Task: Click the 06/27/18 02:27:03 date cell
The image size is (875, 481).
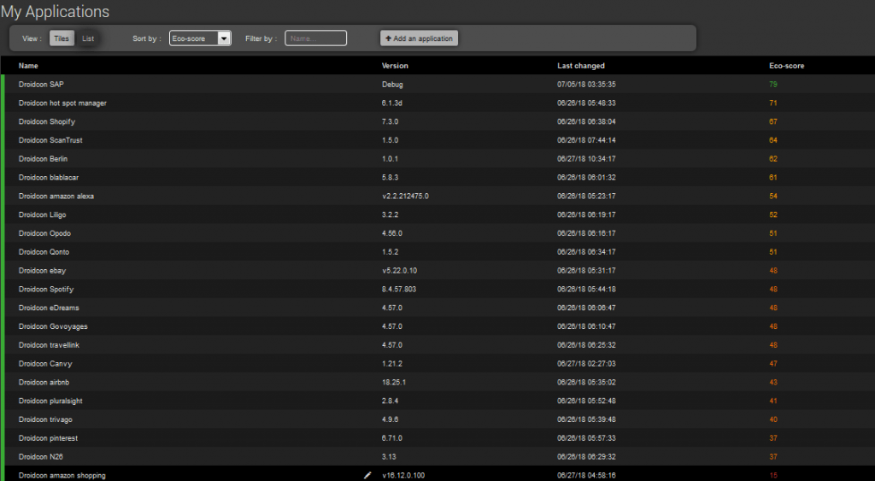Action: 586,363
